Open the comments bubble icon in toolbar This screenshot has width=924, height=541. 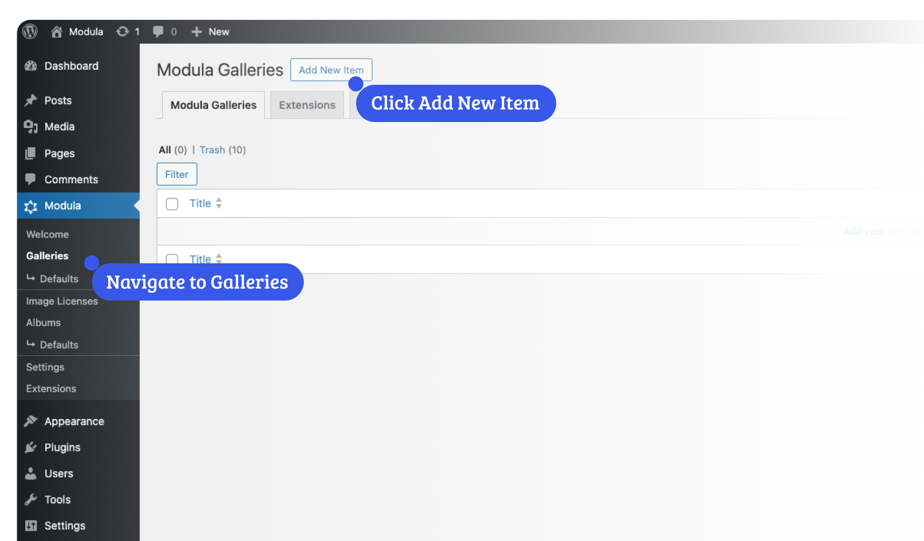tap(158, 32)
